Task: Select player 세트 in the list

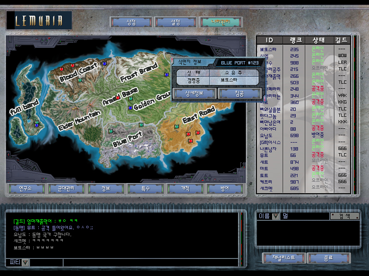Action: click(304, 162)
